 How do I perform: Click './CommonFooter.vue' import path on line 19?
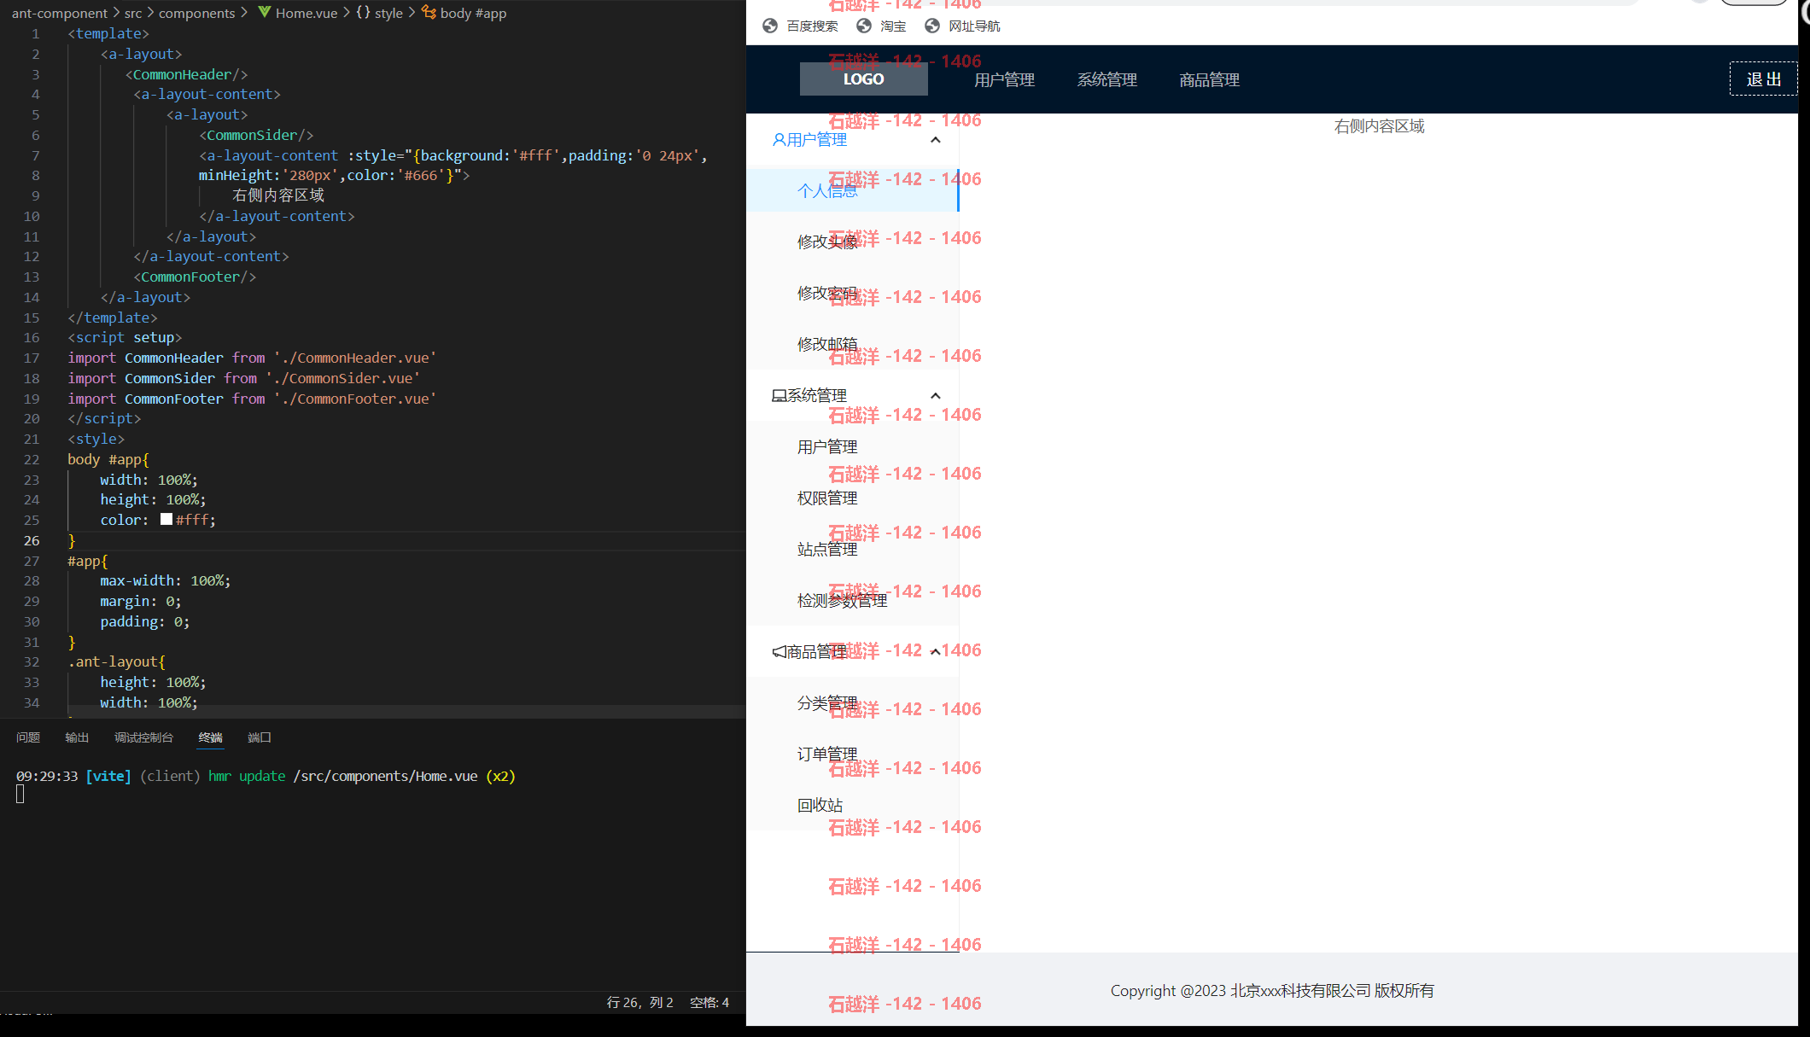point(355,399)
